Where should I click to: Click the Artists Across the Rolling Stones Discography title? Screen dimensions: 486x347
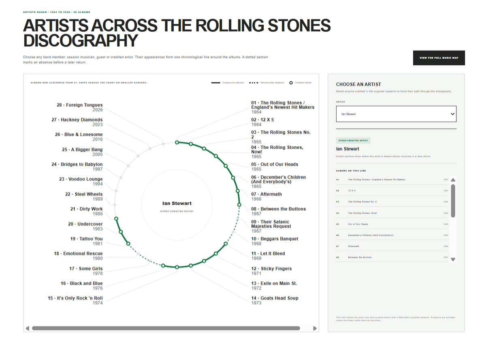177,33
